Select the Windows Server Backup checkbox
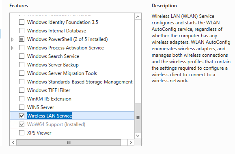This screenshot has width=235, height=154. tap(22, 65)
